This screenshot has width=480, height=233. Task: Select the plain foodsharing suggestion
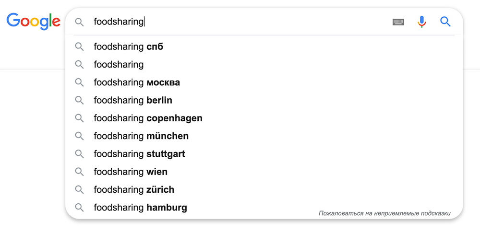264,65
